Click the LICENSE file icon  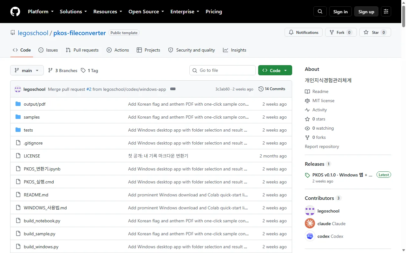pos(18,156)
